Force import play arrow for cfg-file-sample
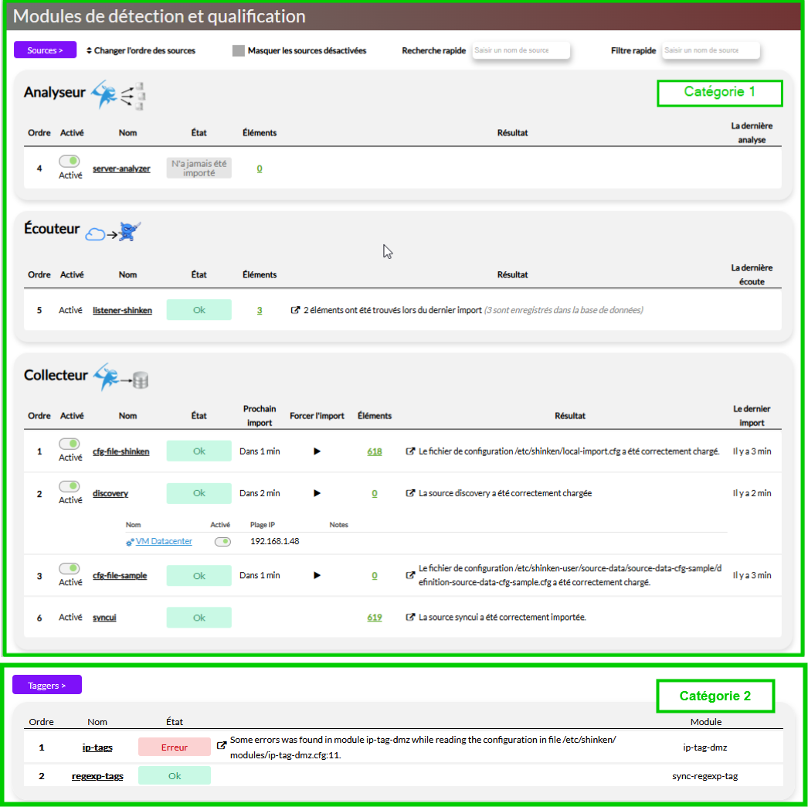Viewport: 808px width, 807px height. pyautogui.click(x=317, y=576)
